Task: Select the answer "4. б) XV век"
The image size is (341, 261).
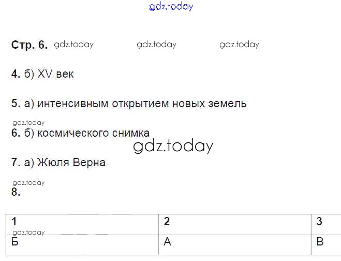Action: pyautogui.click(x=42, y=74)
